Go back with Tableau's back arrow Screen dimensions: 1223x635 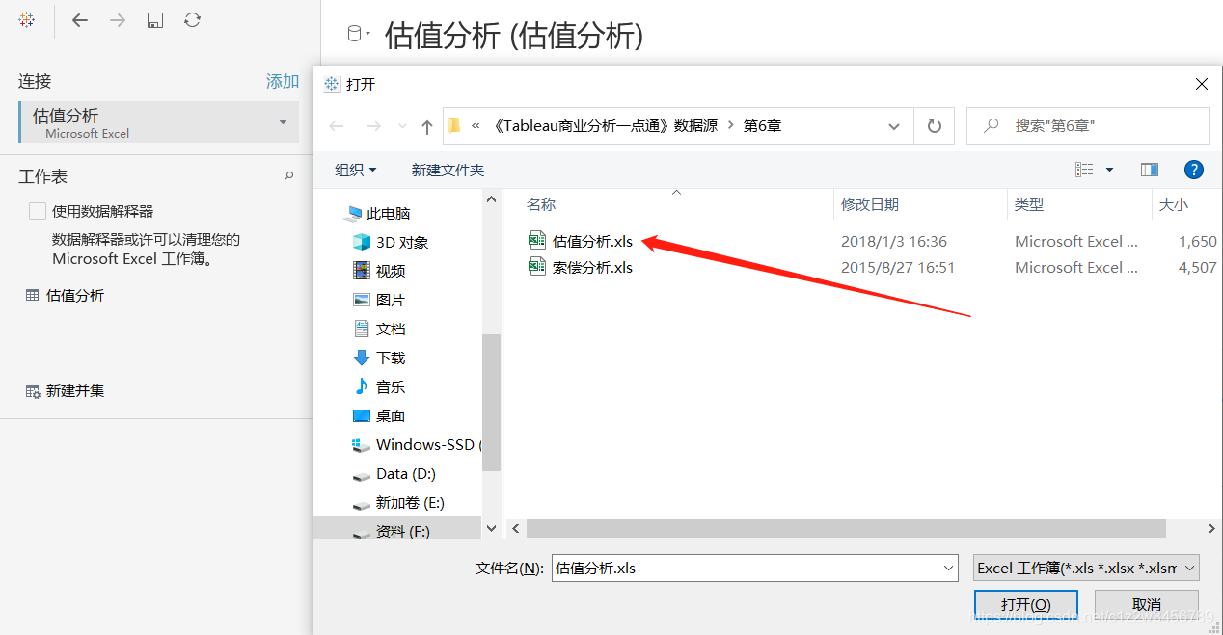tap(80, 20)
